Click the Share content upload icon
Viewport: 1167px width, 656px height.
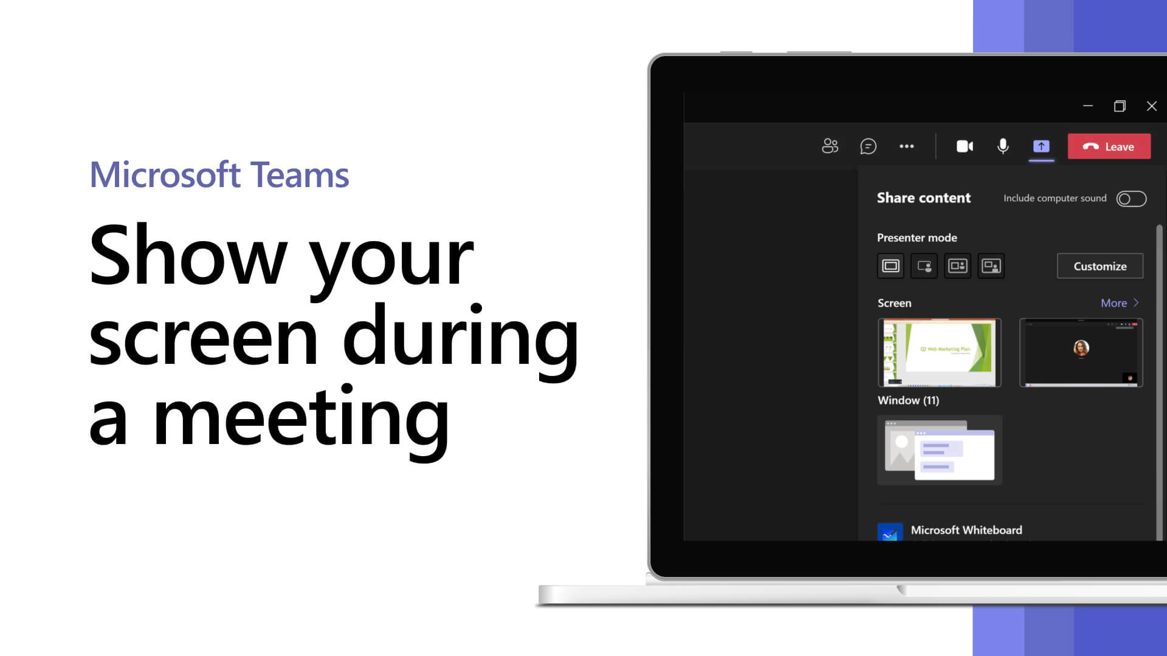(1041, 146)
